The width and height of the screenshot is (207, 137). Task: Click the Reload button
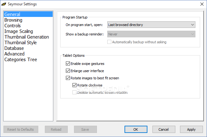[x=56, y=129]
